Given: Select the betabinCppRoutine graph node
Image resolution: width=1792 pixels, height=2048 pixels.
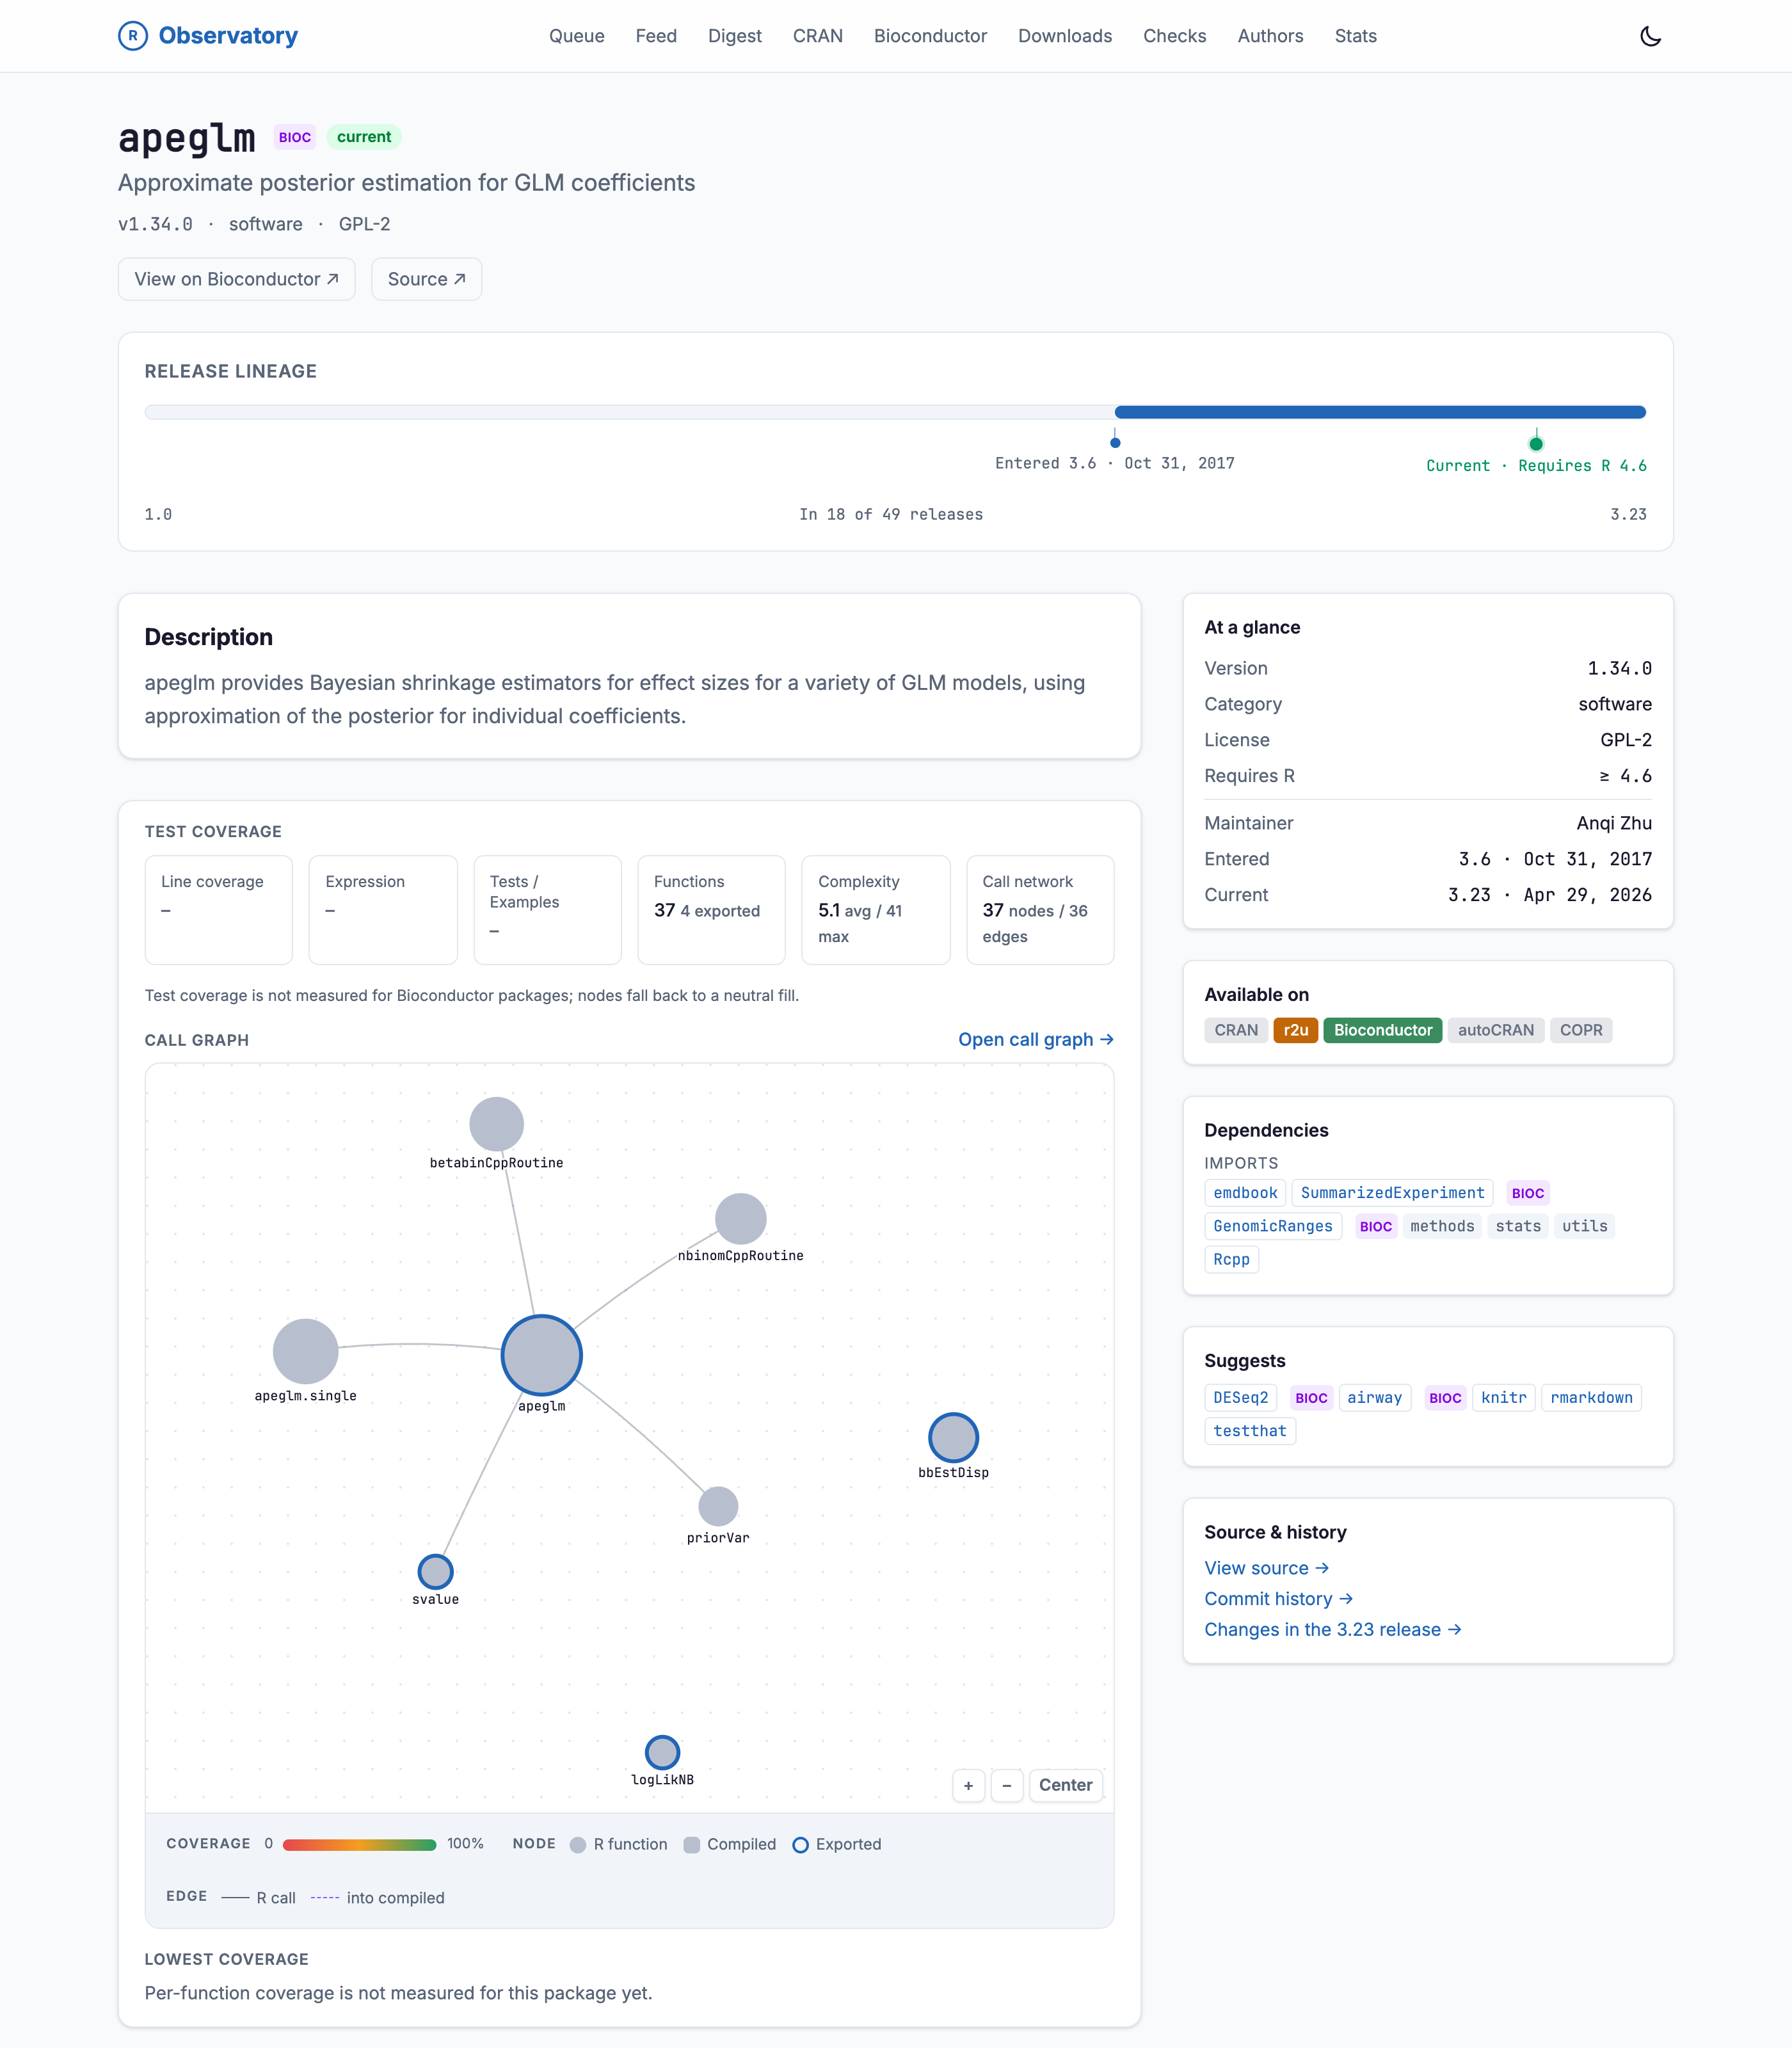Looking at the screenshot, I should pos(497,1124).
